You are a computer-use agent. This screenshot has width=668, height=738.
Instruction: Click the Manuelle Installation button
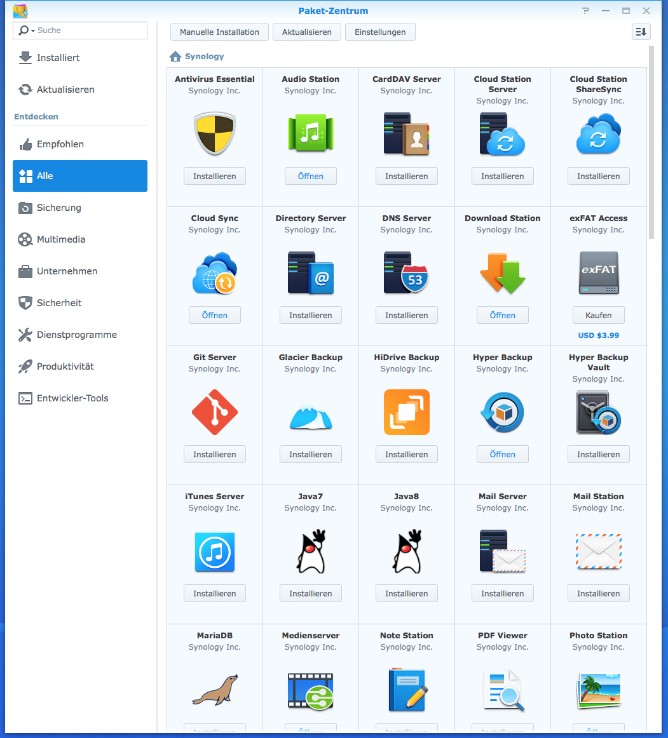(x=219, y=32)
